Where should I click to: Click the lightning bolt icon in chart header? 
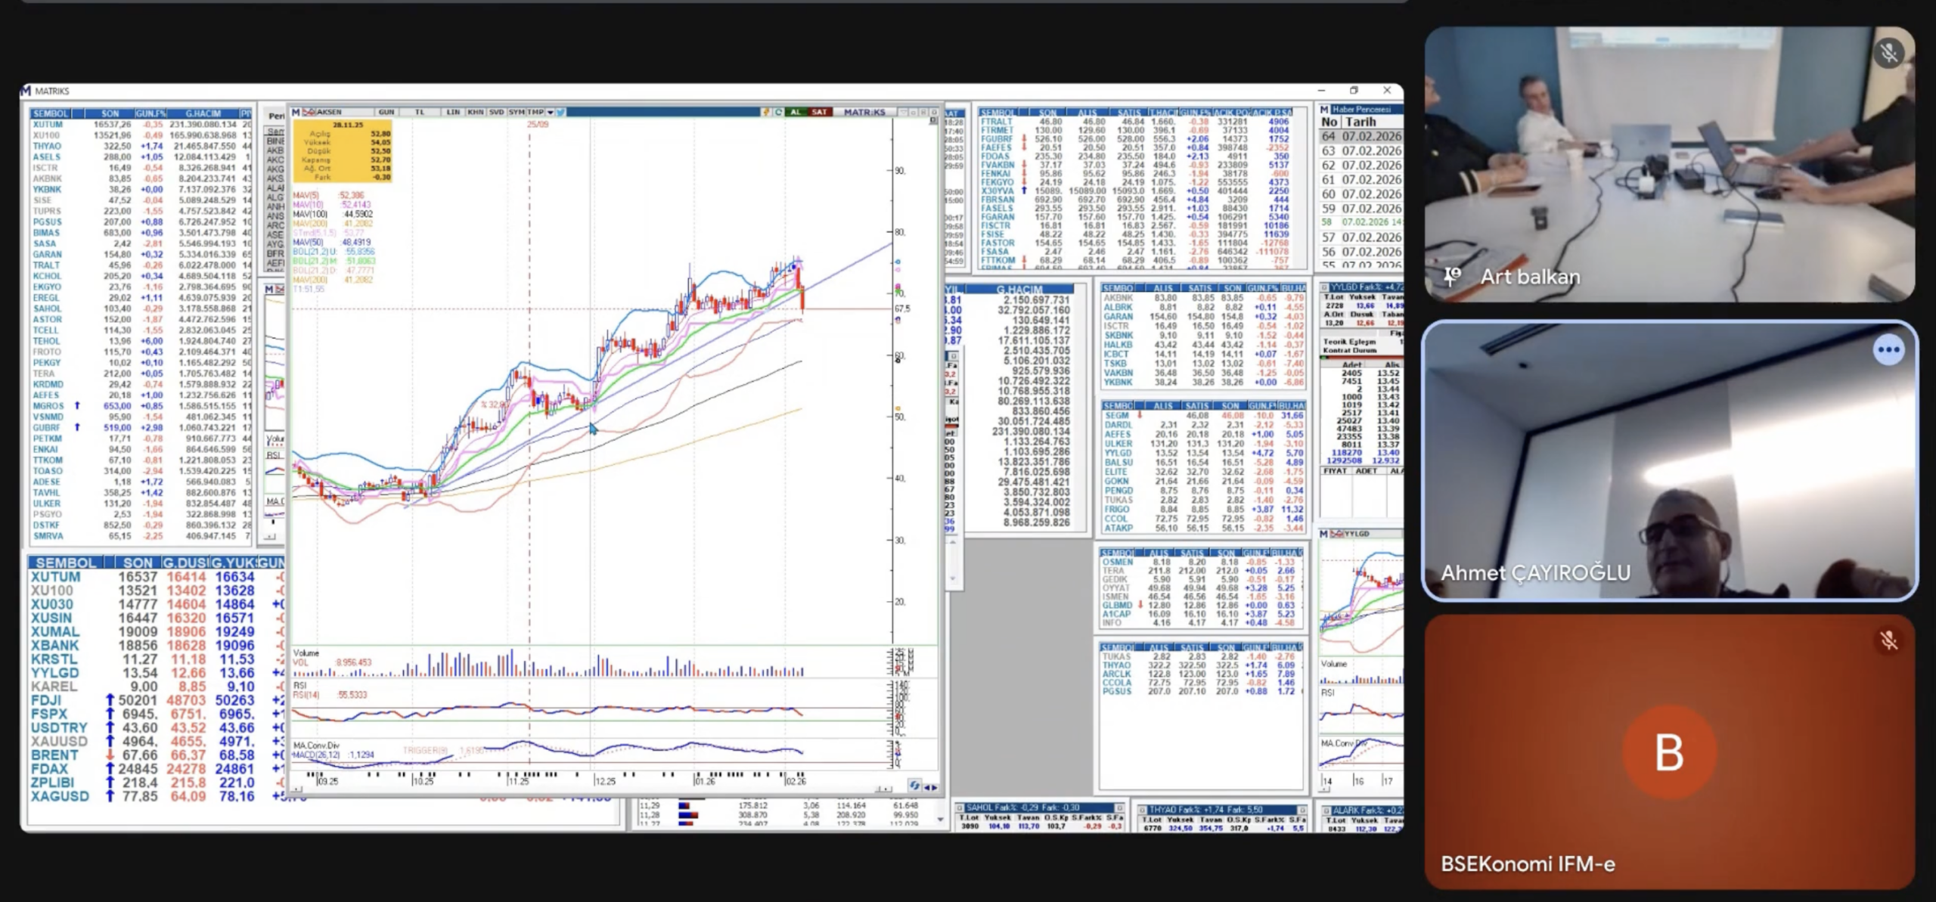point(765,112)
